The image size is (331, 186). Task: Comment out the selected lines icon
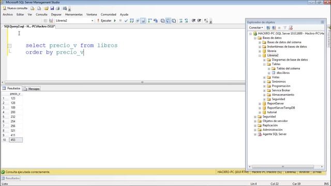click(180, 21)
